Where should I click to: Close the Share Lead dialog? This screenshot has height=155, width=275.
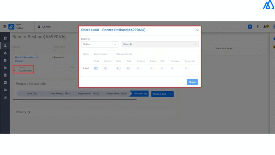(197, 30)
